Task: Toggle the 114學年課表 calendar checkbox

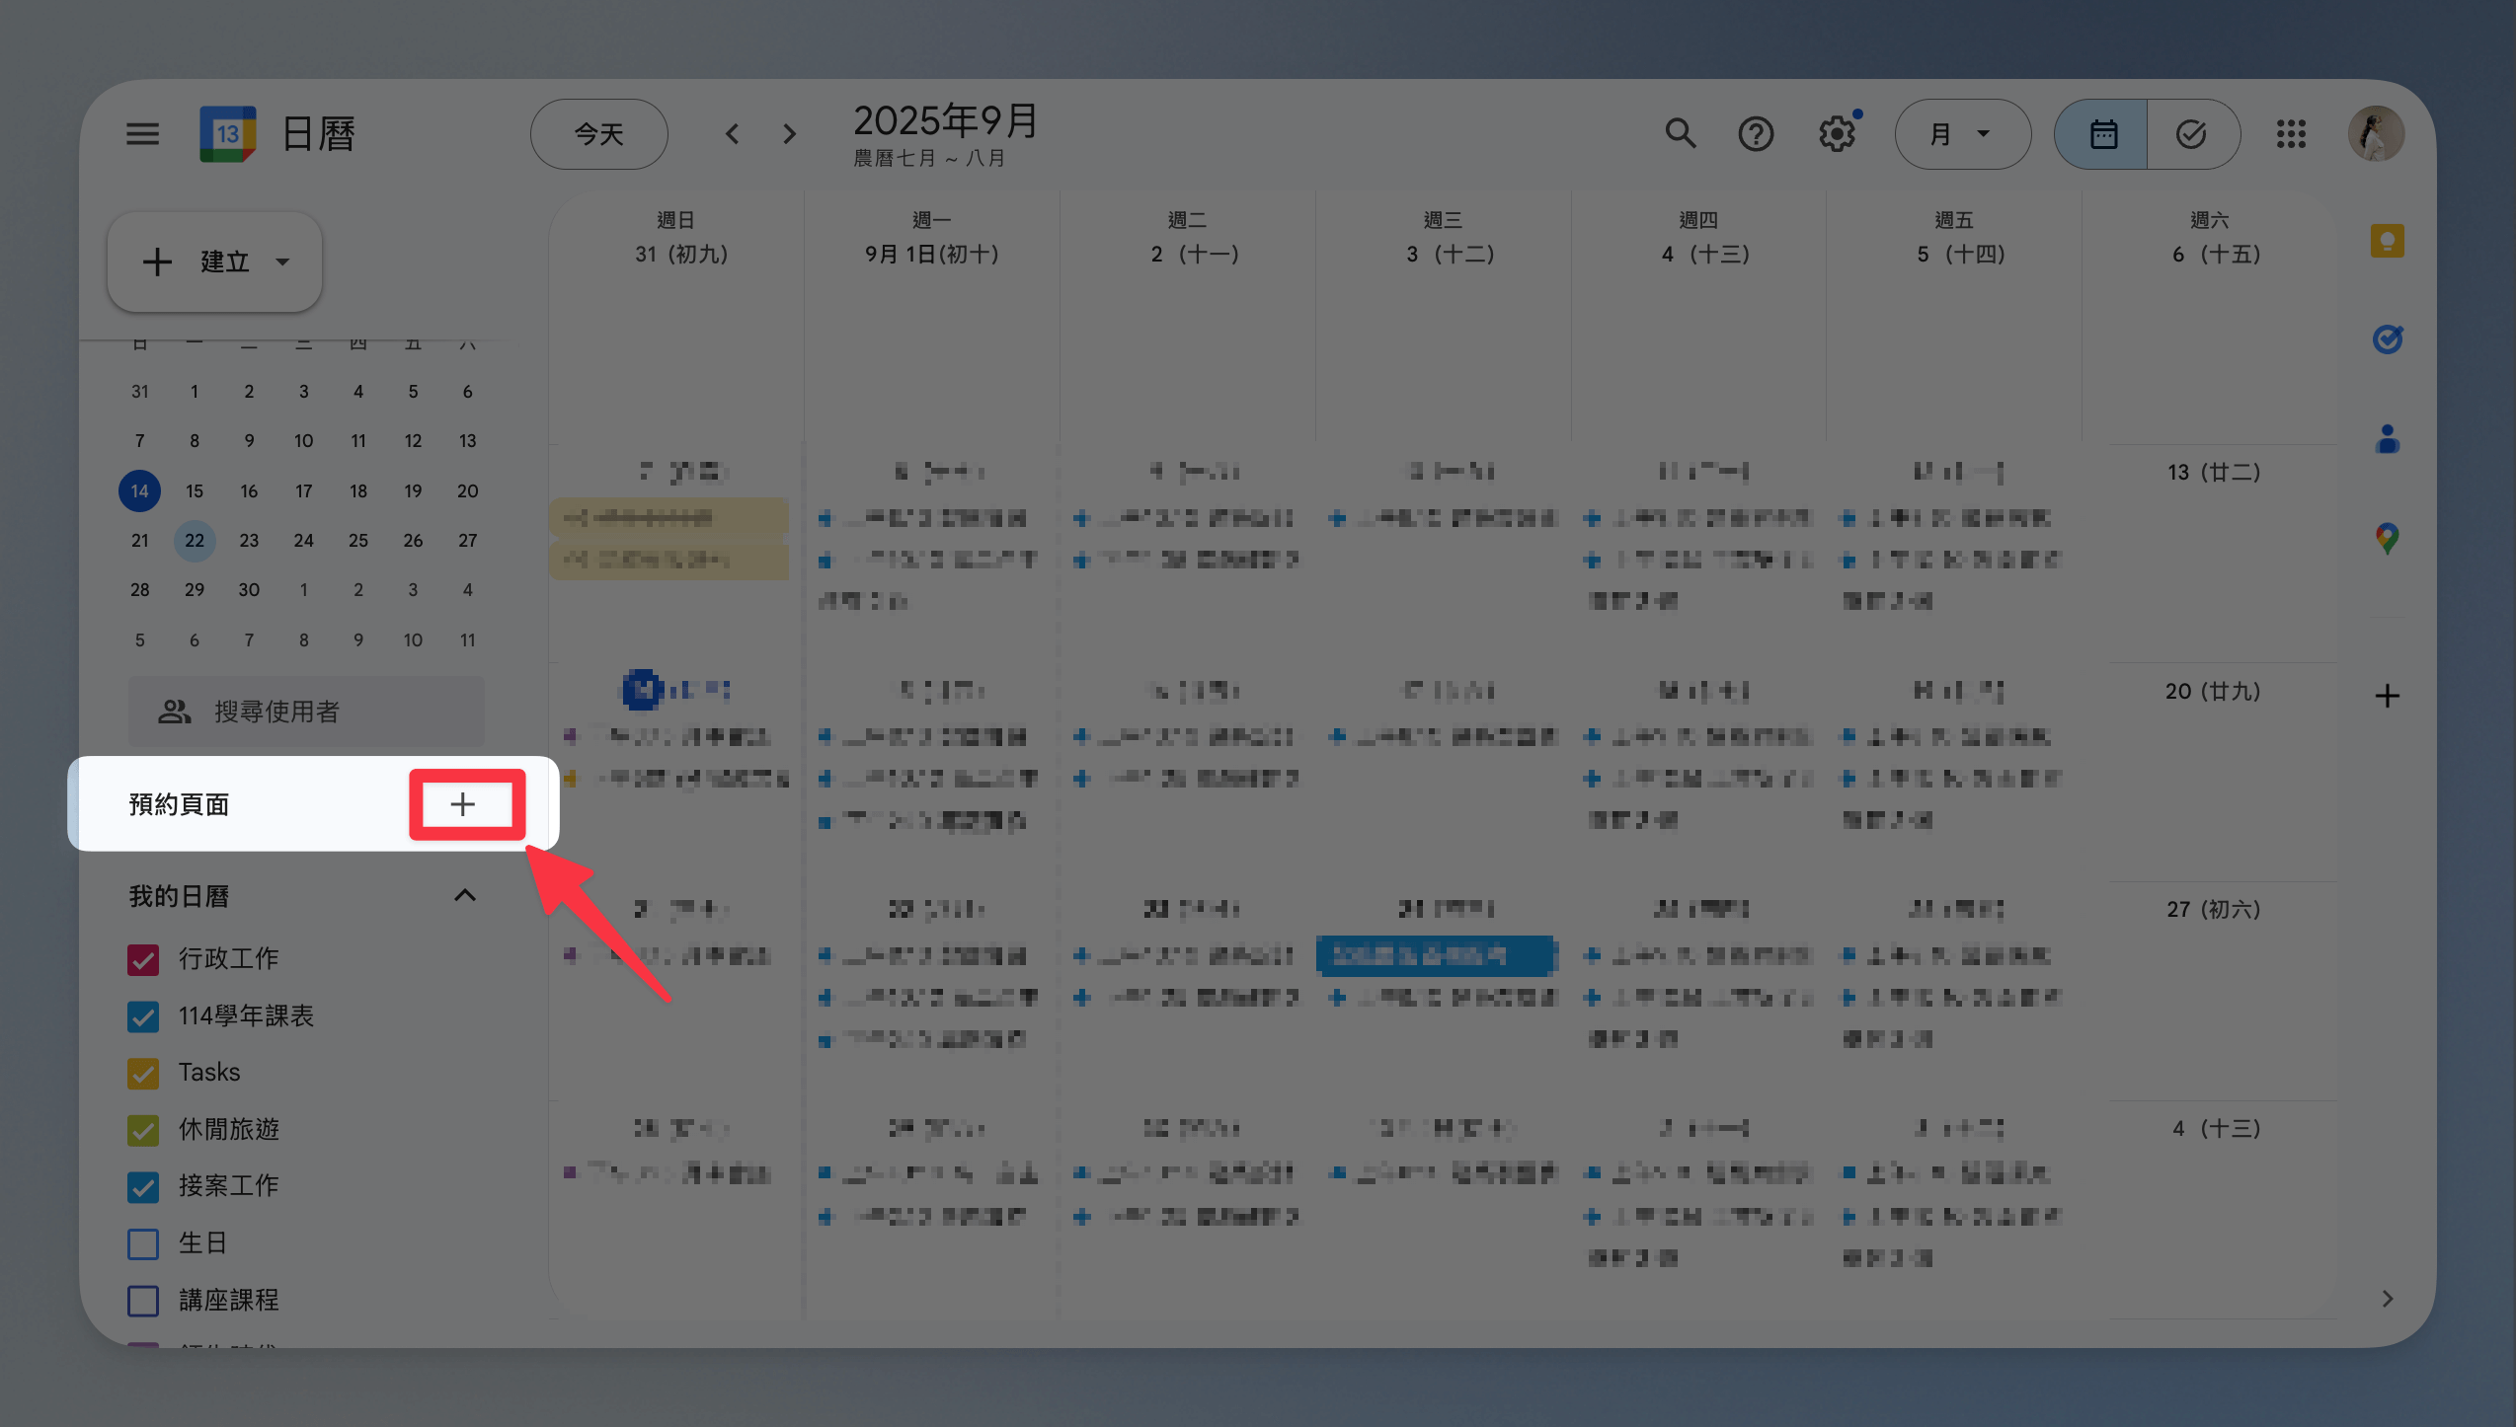Action: pos(143,1016)
